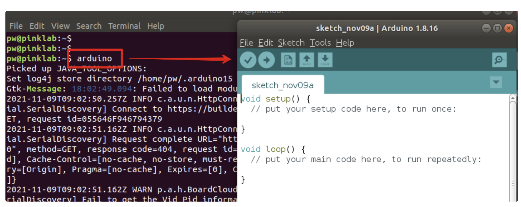Image resolution: width=521 pixels, height=207 pixels.
Task: Save the sketch with the Save icon
Action: 325,60
